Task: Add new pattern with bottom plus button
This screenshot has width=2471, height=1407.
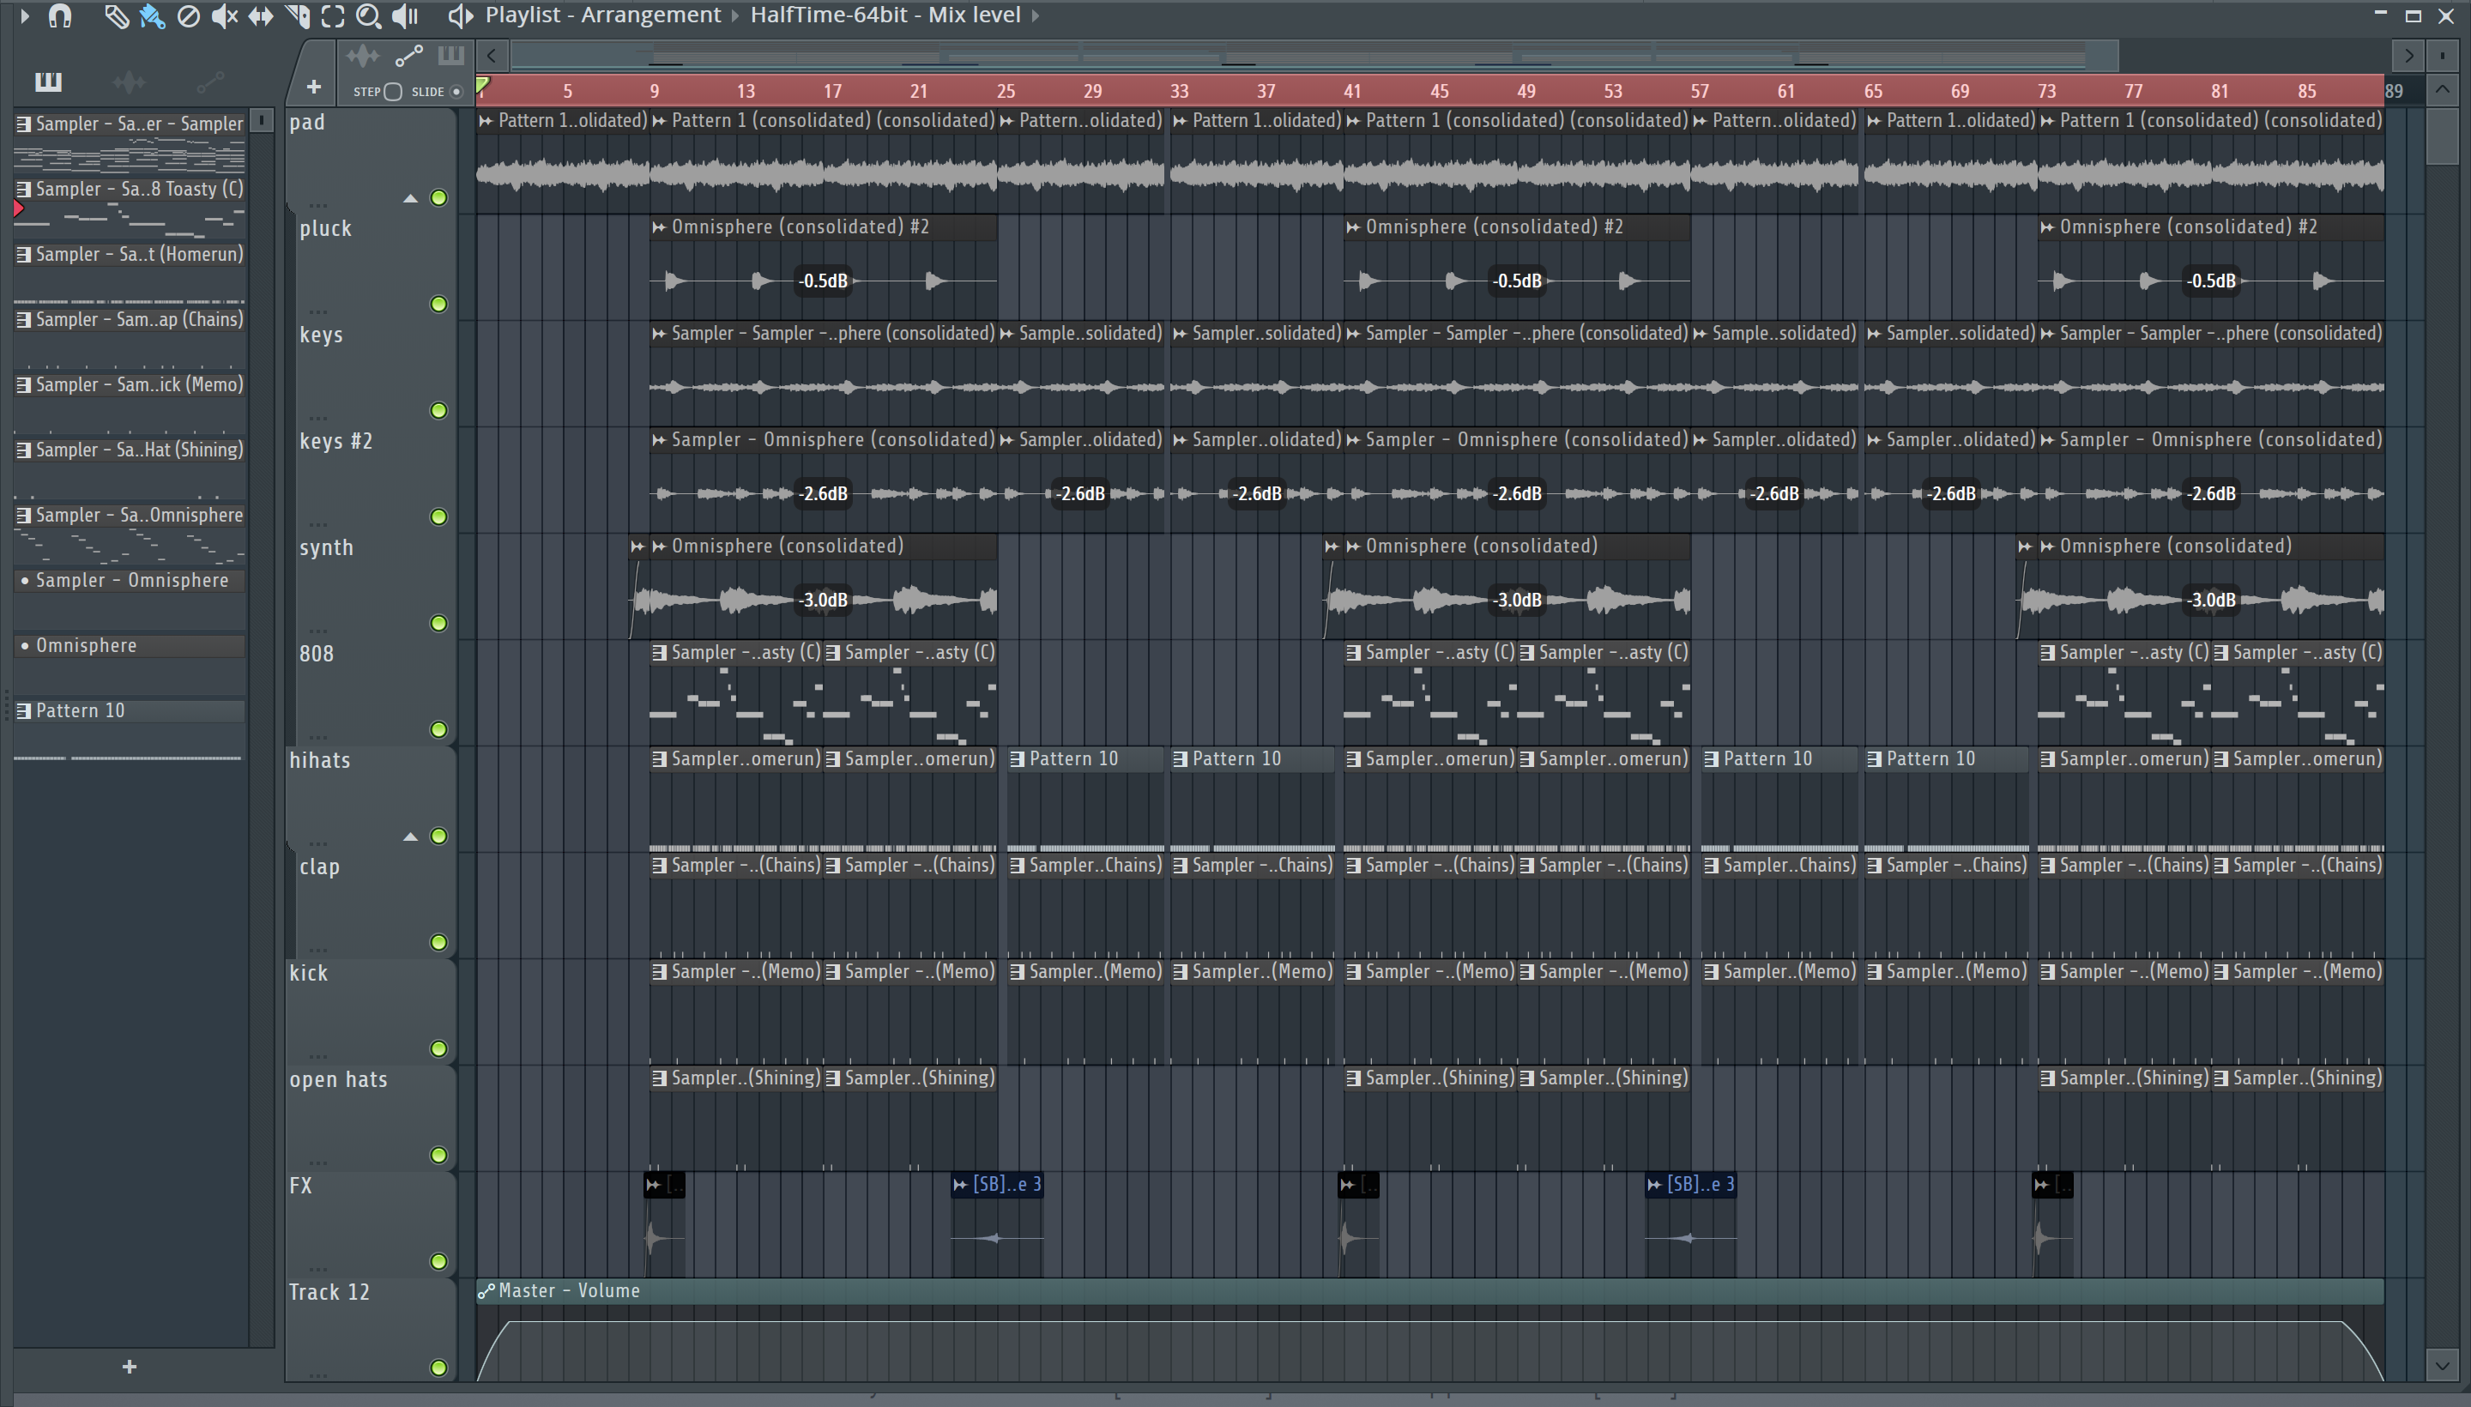Action: point(130,1367)
